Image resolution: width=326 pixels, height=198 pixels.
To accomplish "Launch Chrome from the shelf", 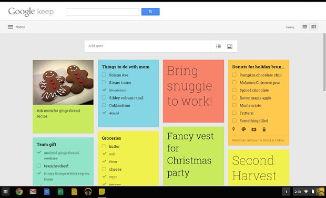I will 19,192.
